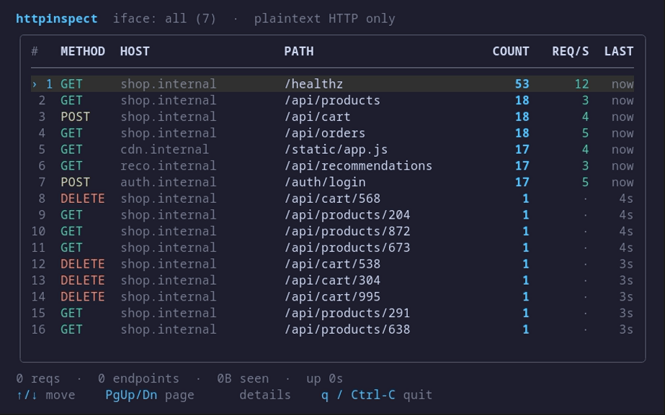
Task: Click /api/cart/304 path
Action: 332,281
